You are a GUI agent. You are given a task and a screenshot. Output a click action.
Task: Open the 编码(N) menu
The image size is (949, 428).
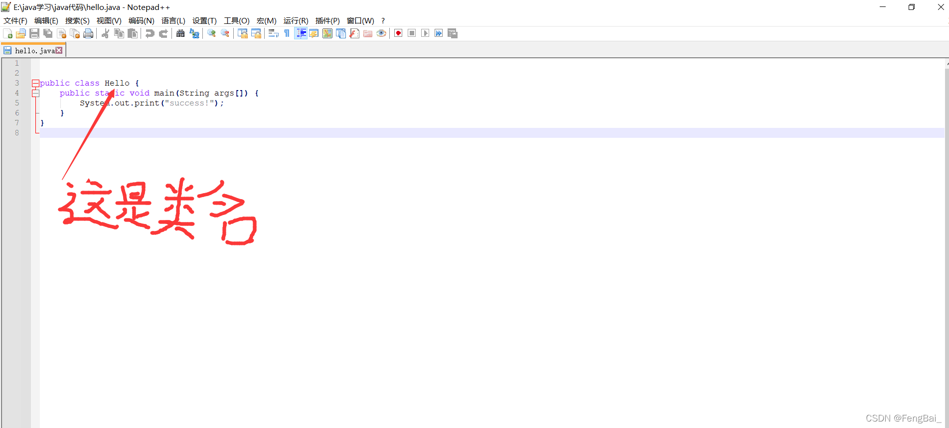(x=142, y=20)
